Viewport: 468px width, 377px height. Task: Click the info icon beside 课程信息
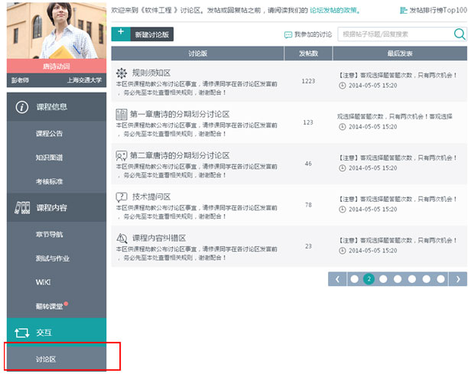click(21, 107)
